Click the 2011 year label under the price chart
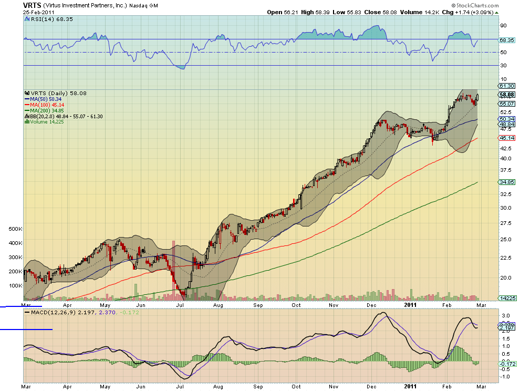 [x=410, y=305]
